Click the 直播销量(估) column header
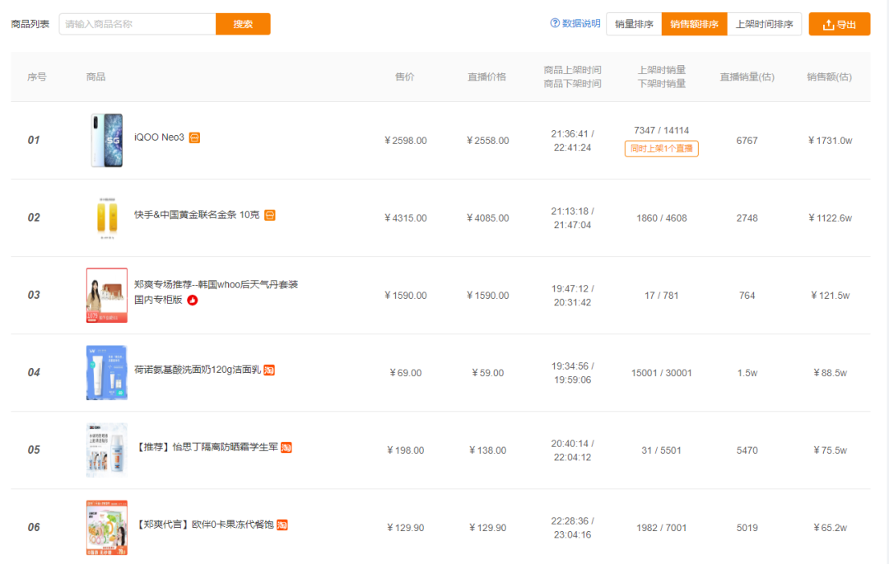Image resolution: width=889 pixels, height=564 pixels. (747, 77)
